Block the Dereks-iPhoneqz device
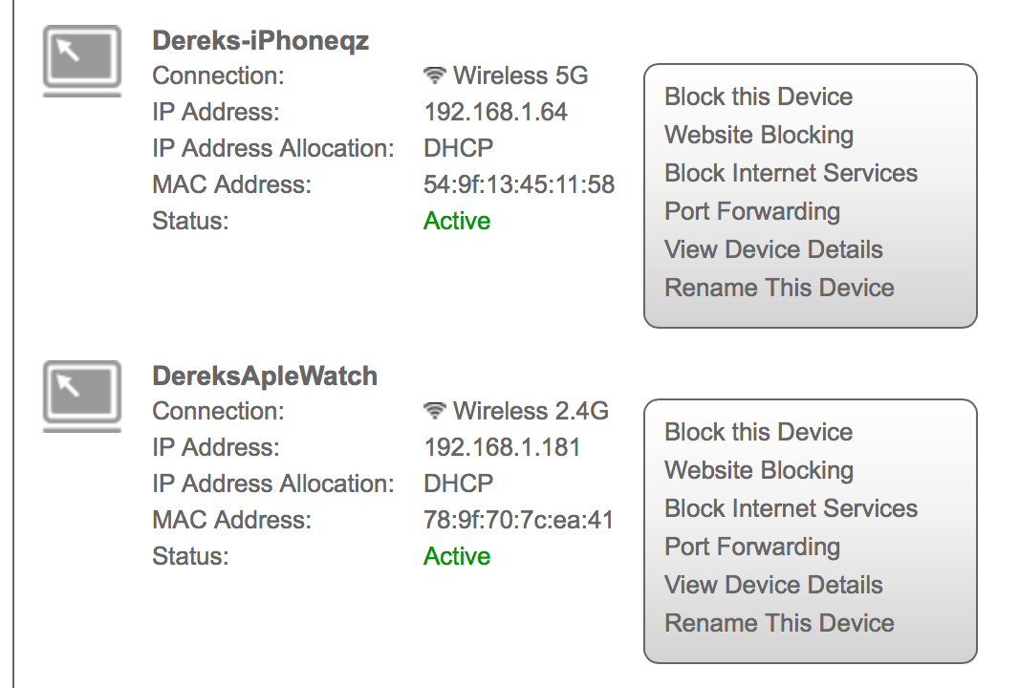 (758, 97)
